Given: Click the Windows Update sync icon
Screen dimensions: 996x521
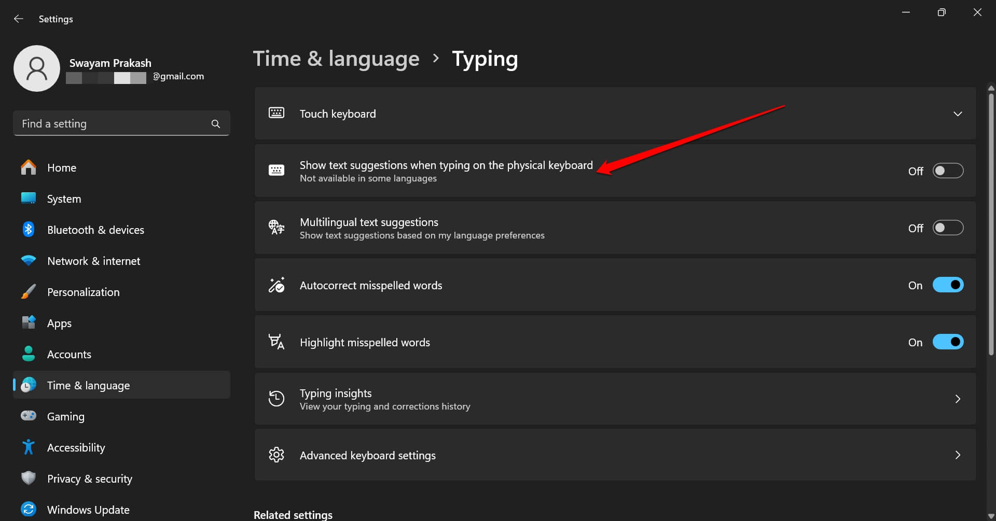Looking at the screenshot, I should point(29,509).
